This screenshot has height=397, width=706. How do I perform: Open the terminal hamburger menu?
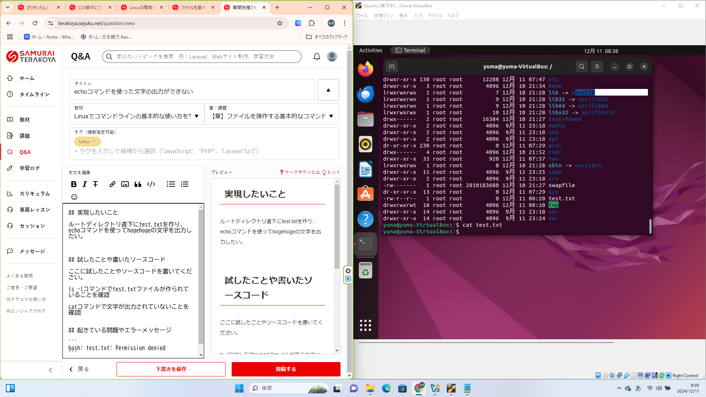(x=597, y=67)
